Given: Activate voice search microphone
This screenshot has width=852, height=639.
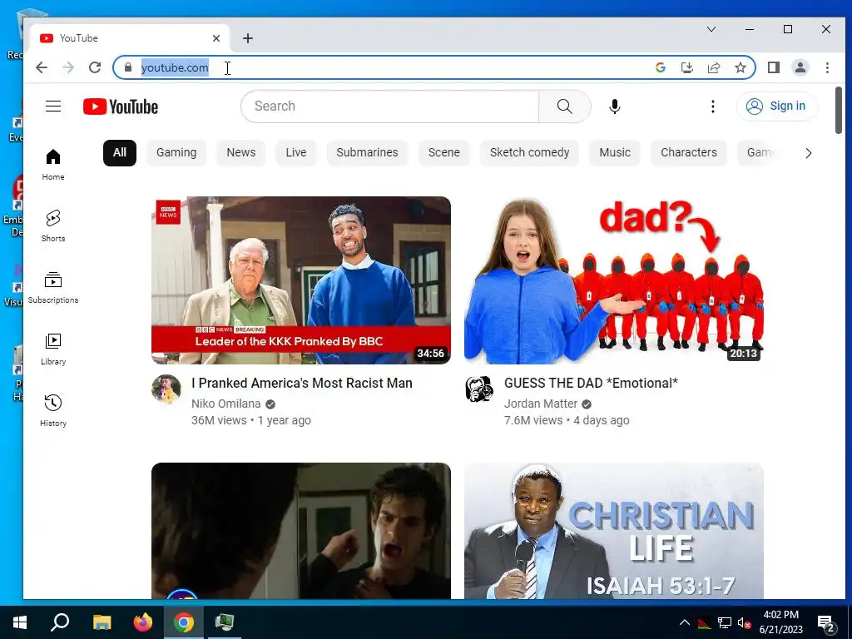Looking at the screenshot, I should [615, 106].
